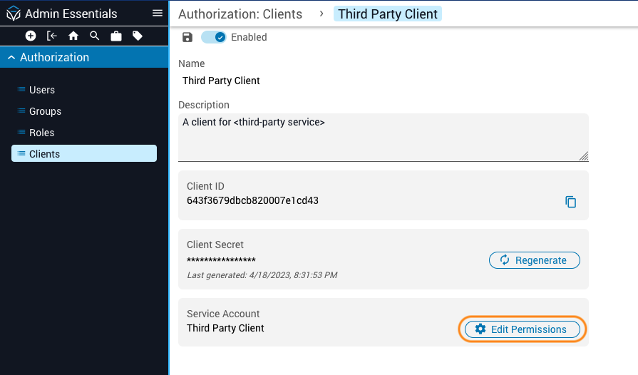The height and width of the screenshot is (375, 638).
Task: Click the collapse-panel arrow bracket icon
Action: tap(52, 36)
